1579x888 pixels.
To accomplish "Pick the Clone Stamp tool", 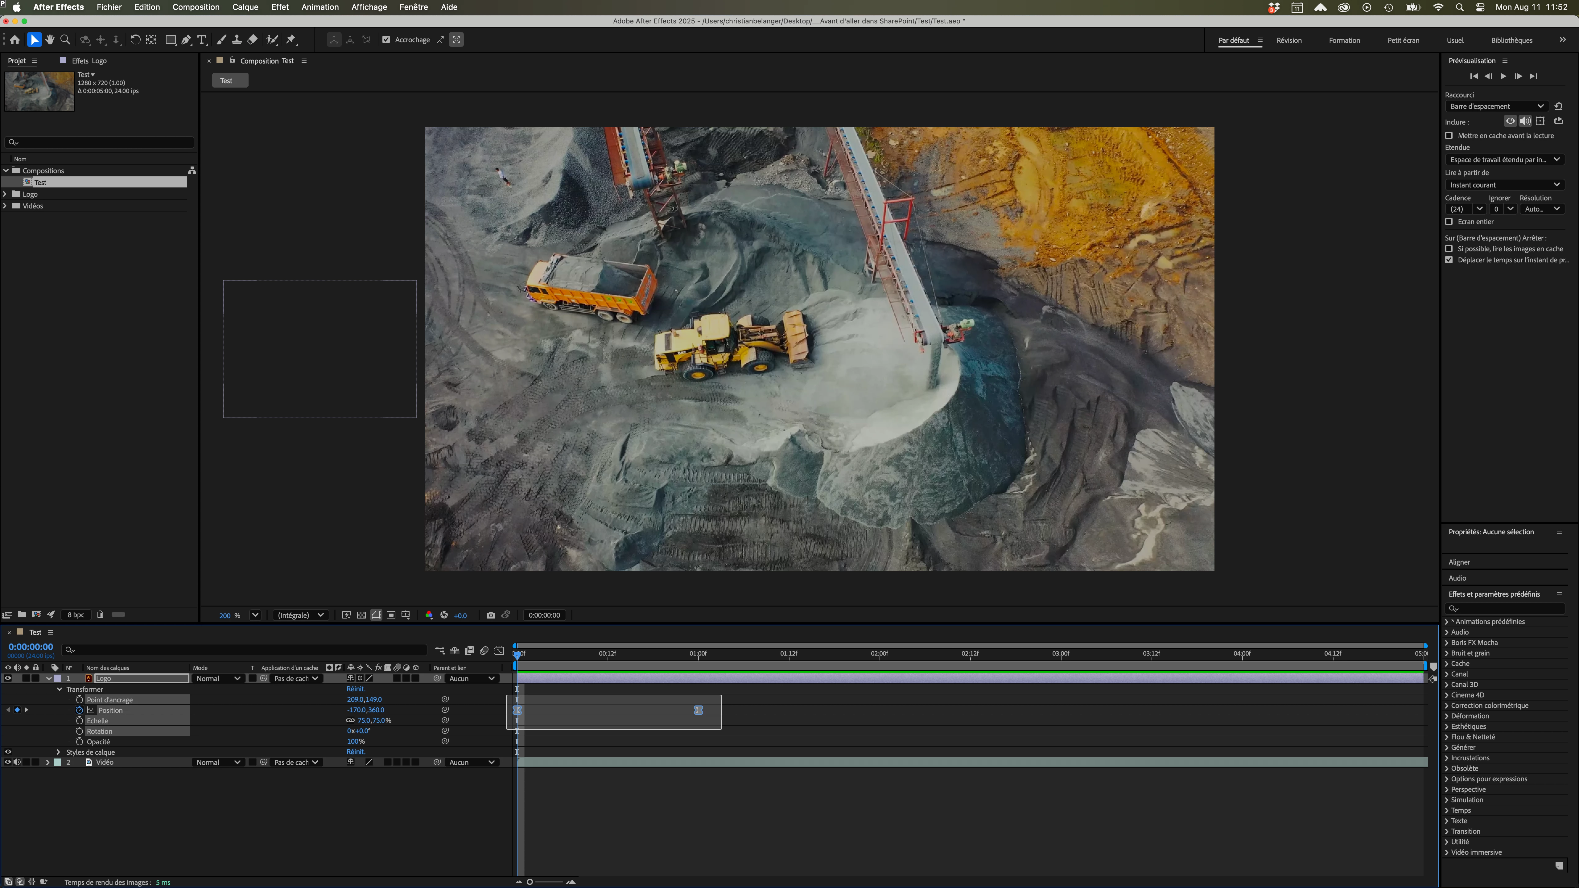I will 237,40.
